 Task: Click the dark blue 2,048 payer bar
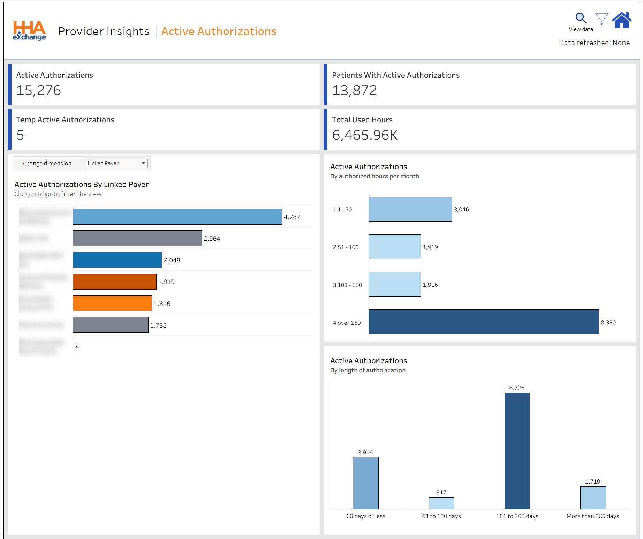click(x=117, y=260)
